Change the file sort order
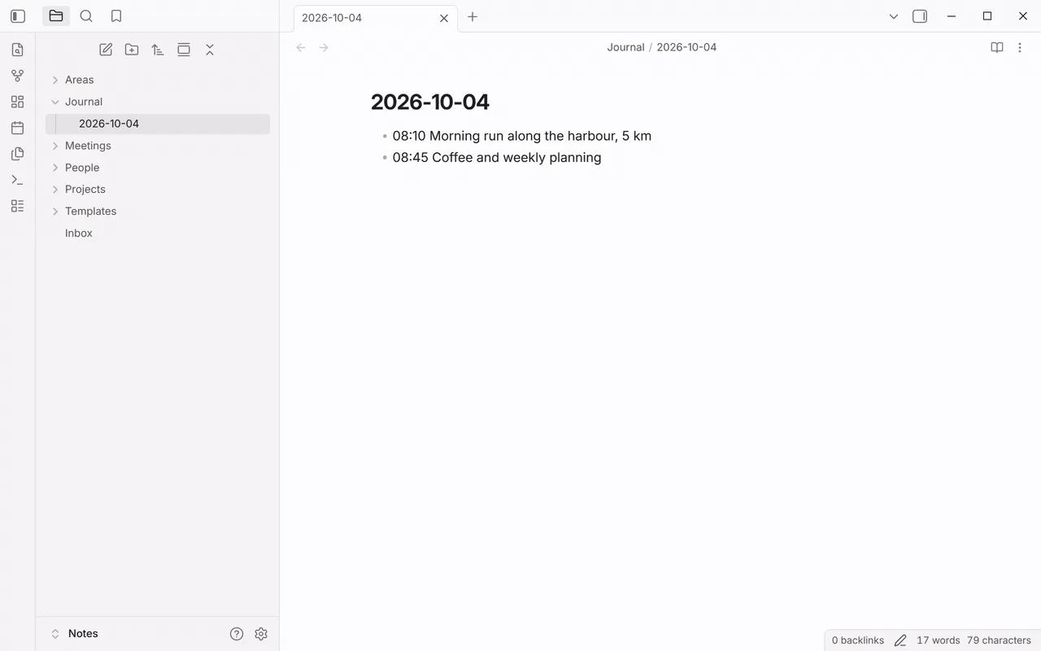The image size is (1041, 651). tap(158, 50)
